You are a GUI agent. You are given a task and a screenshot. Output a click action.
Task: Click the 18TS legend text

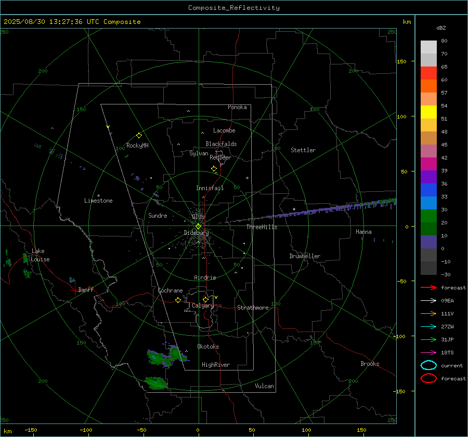(x=447, y=353)
